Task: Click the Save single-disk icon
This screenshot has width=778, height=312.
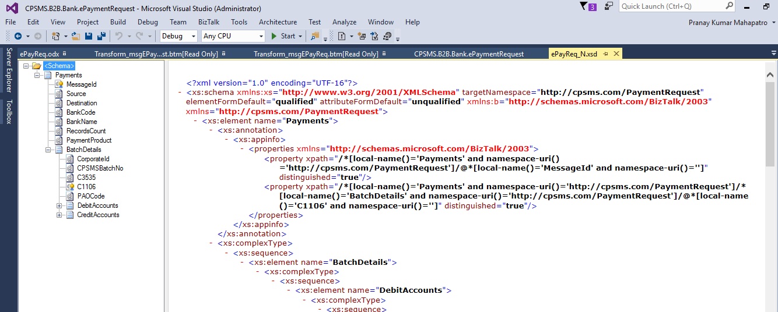Action: [x=89, y=36]
